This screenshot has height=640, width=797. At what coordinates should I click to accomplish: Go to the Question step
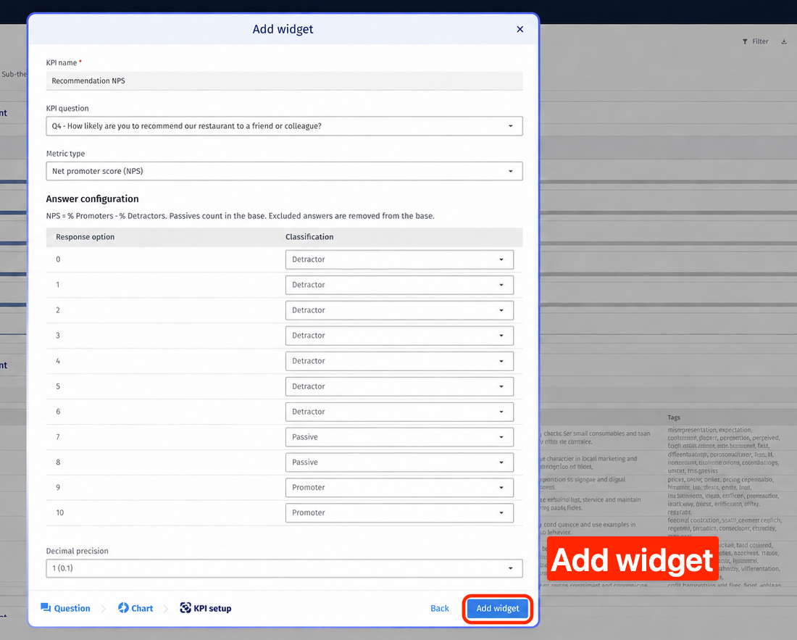tap(65, 608)
